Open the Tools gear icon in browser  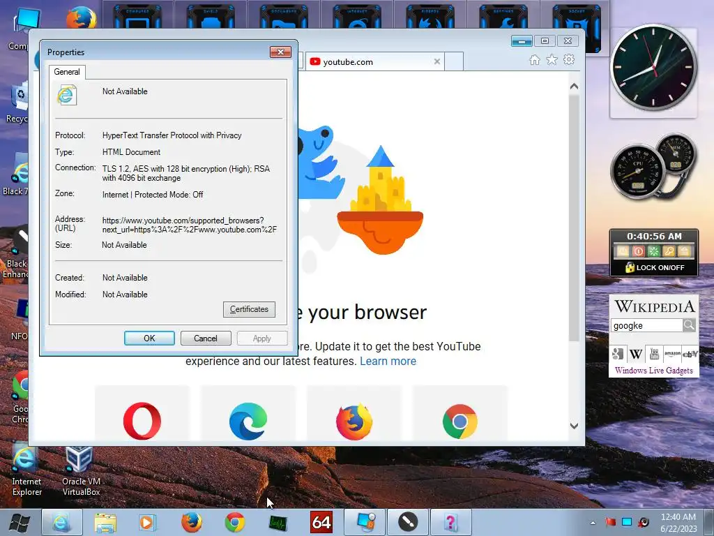pos(569,60)
